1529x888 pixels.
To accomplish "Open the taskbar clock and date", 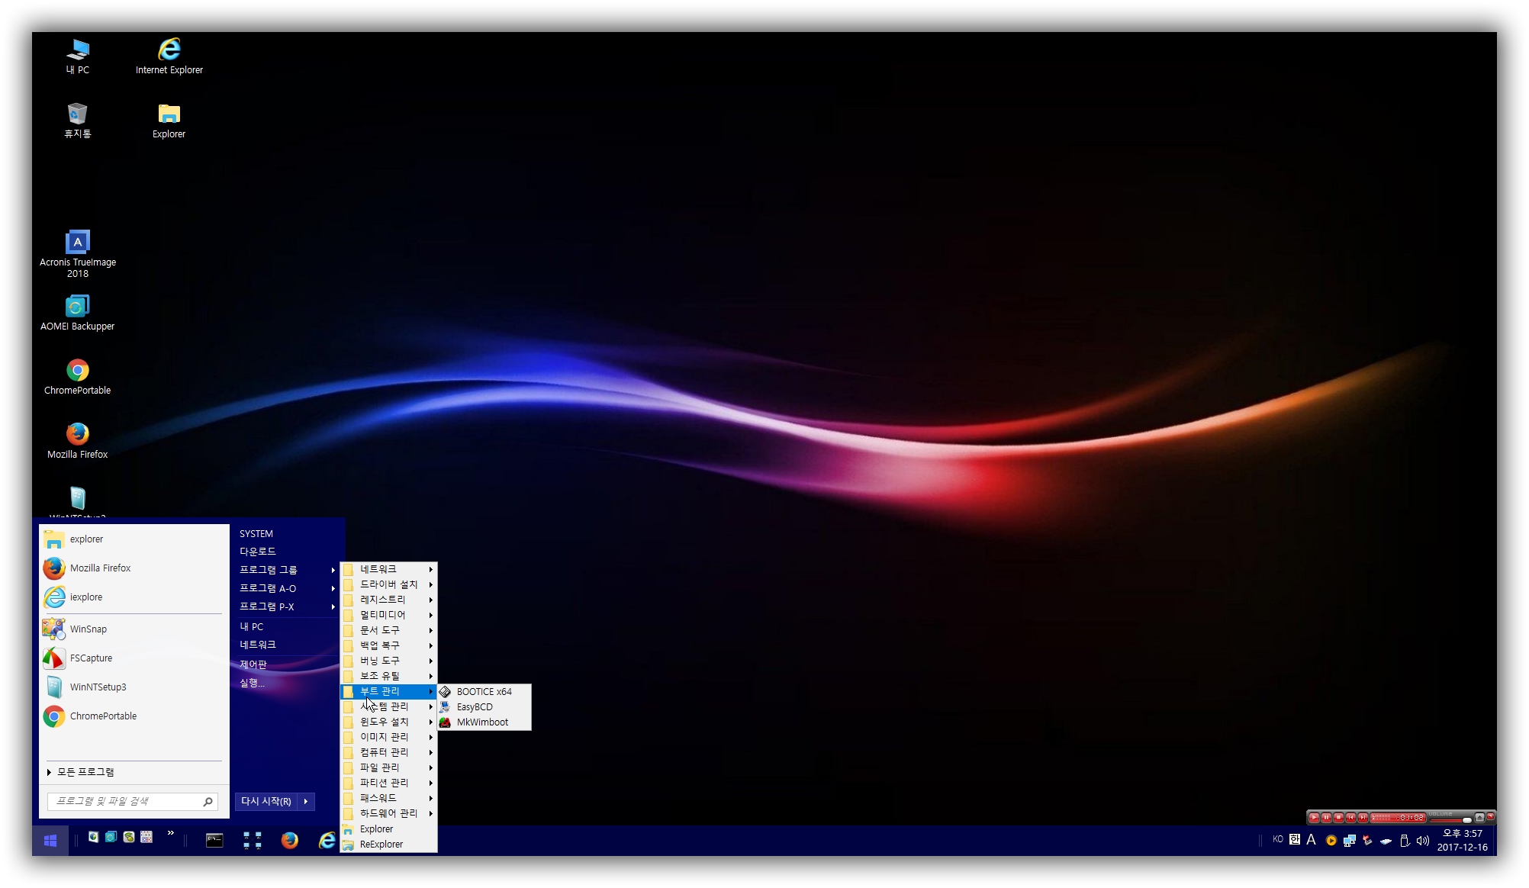I will 1463,841.
